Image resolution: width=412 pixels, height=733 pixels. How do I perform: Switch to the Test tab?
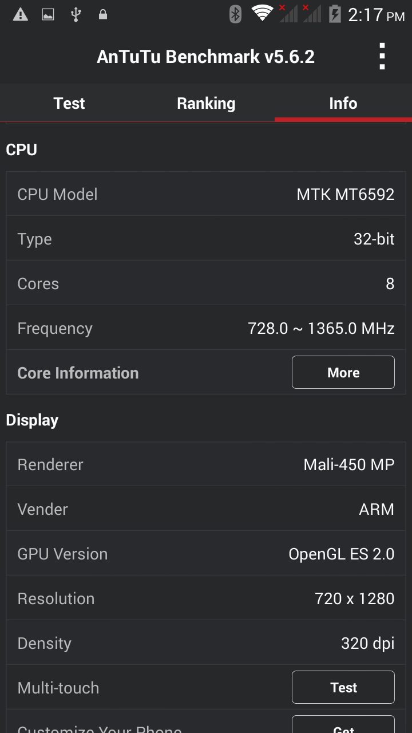tap(69, 103)
